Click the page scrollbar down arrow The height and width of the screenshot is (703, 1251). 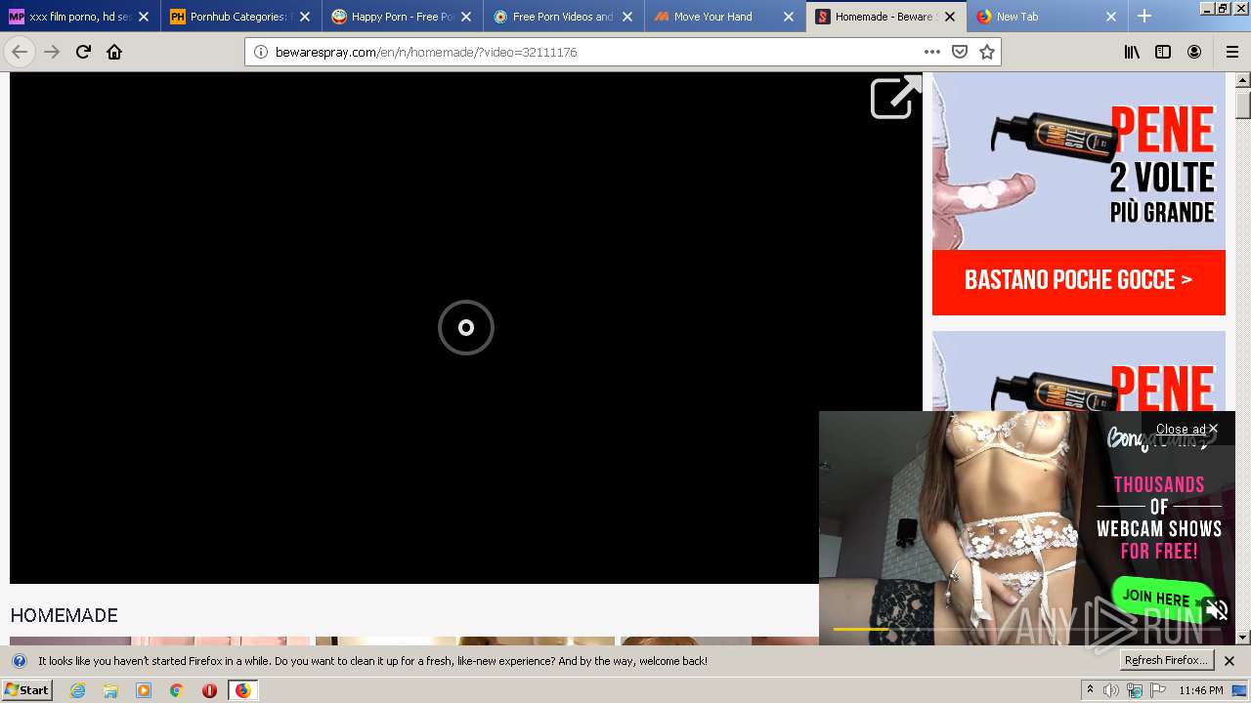click(1242, 637)
